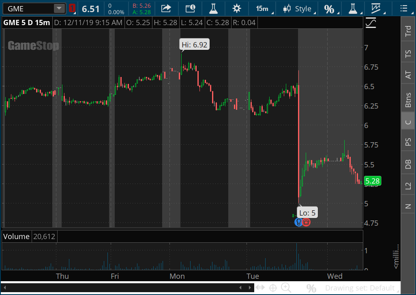Image resolution: width=416 pixels, height=295 pixels.
Task: Click the last price 6.51 quote
Action: (x=90, y=9)
